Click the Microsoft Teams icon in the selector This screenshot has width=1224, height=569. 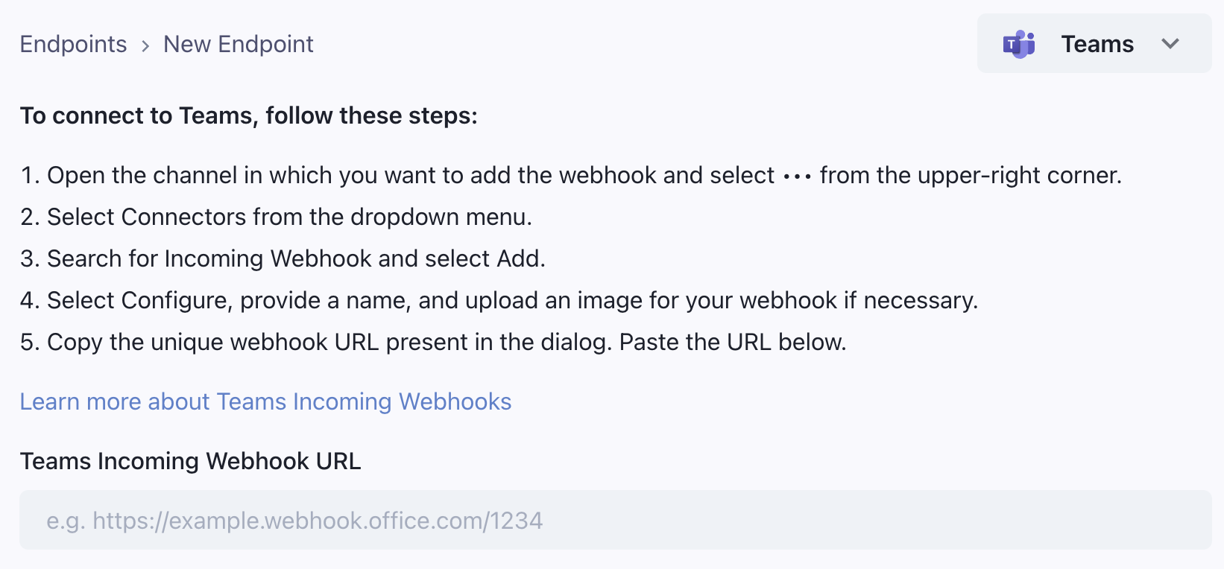[1018, 43]
